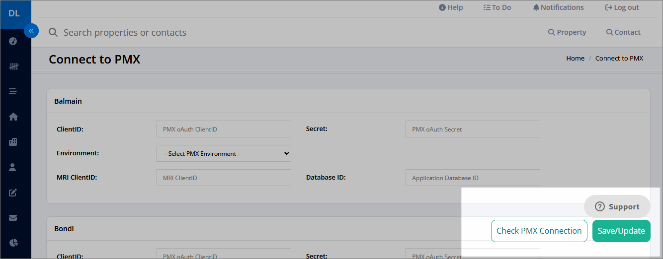Viewport: 663px width, 259px height.
Task: Click the search magnifier icon
Action: point(53,32)
